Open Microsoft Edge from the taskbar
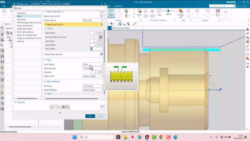 click(175, 137)
